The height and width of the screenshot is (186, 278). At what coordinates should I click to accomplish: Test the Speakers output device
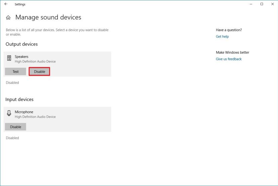click(x=15, y=71)
